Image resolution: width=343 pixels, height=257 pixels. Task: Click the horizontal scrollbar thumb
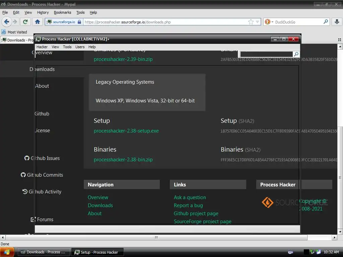click(156, 237)
